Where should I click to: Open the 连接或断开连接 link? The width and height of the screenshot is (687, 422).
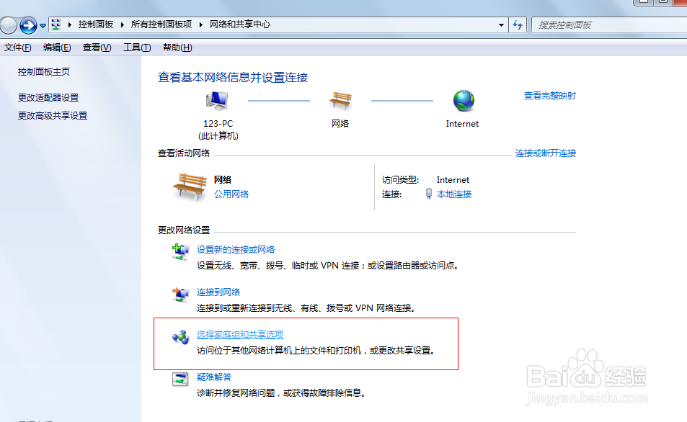[546, 153]
